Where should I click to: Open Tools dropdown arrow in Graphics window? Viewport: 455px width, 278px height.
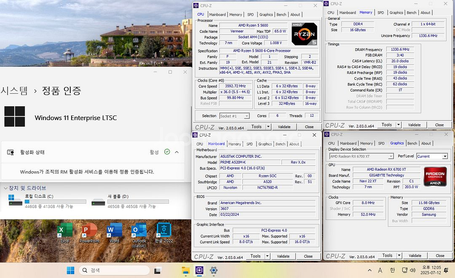pyautogui.click(x=399, y=255)
